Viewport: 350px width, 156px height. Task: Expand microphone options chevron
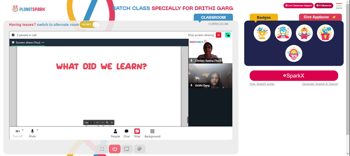click(37, 130)
